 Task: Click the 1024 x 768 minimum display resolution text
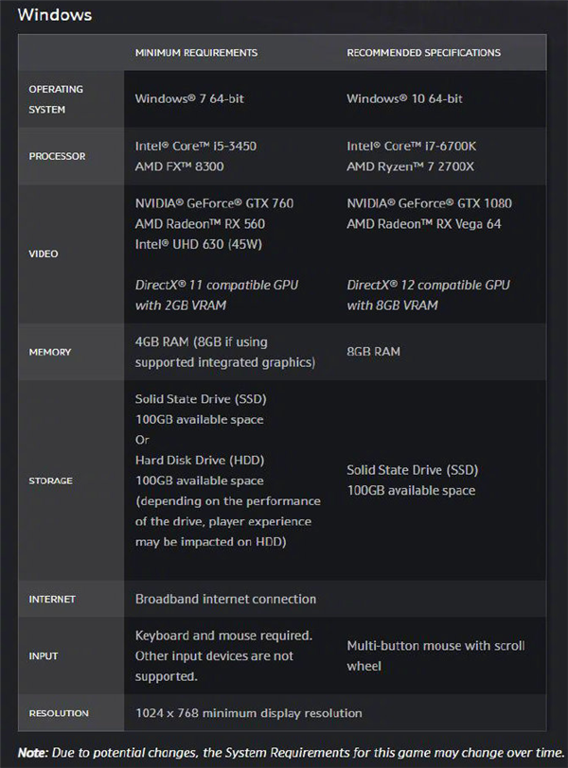pyautogui.click(x=248, y=713)
